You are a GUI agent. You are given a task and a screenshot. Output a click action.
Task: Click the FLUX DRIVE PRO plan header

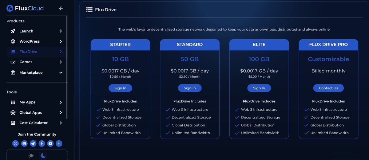pos(328,45)
